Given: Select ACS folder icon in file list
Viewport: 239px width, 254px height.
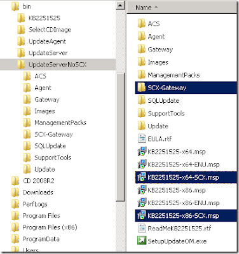Looking at the screenshot, I should click(142, 23).
